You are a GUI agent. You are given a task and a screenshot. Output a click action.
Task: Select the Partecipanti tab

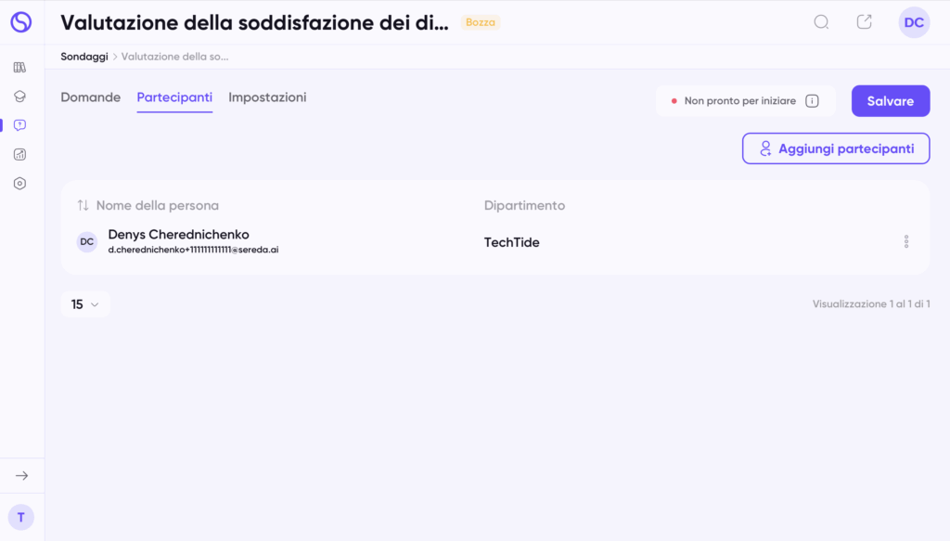[174, 97]
